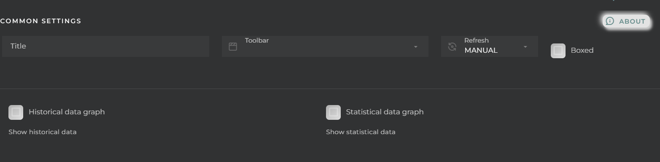Image resolution: width=660 pixels, height=162 pixels.
Task: Tick the Statistical data graph checkbox
Action: (x=333, y=112)
